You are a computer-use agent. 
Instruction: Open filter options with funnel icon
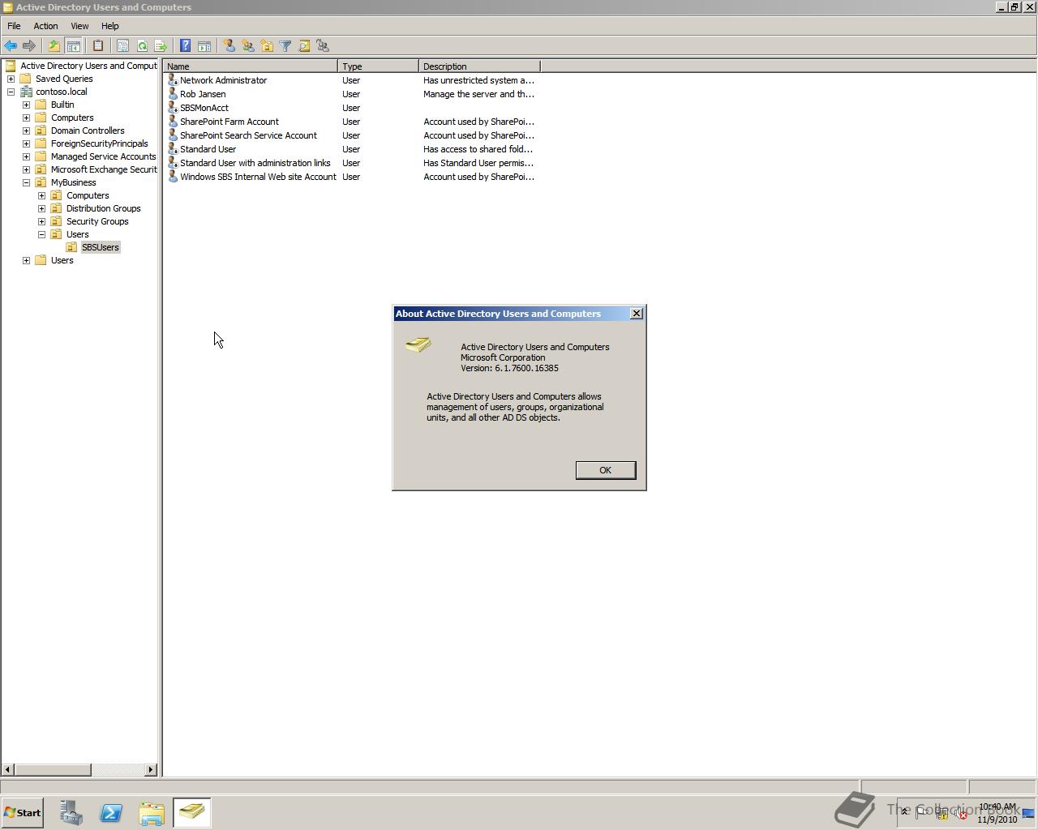pos(285,46)
